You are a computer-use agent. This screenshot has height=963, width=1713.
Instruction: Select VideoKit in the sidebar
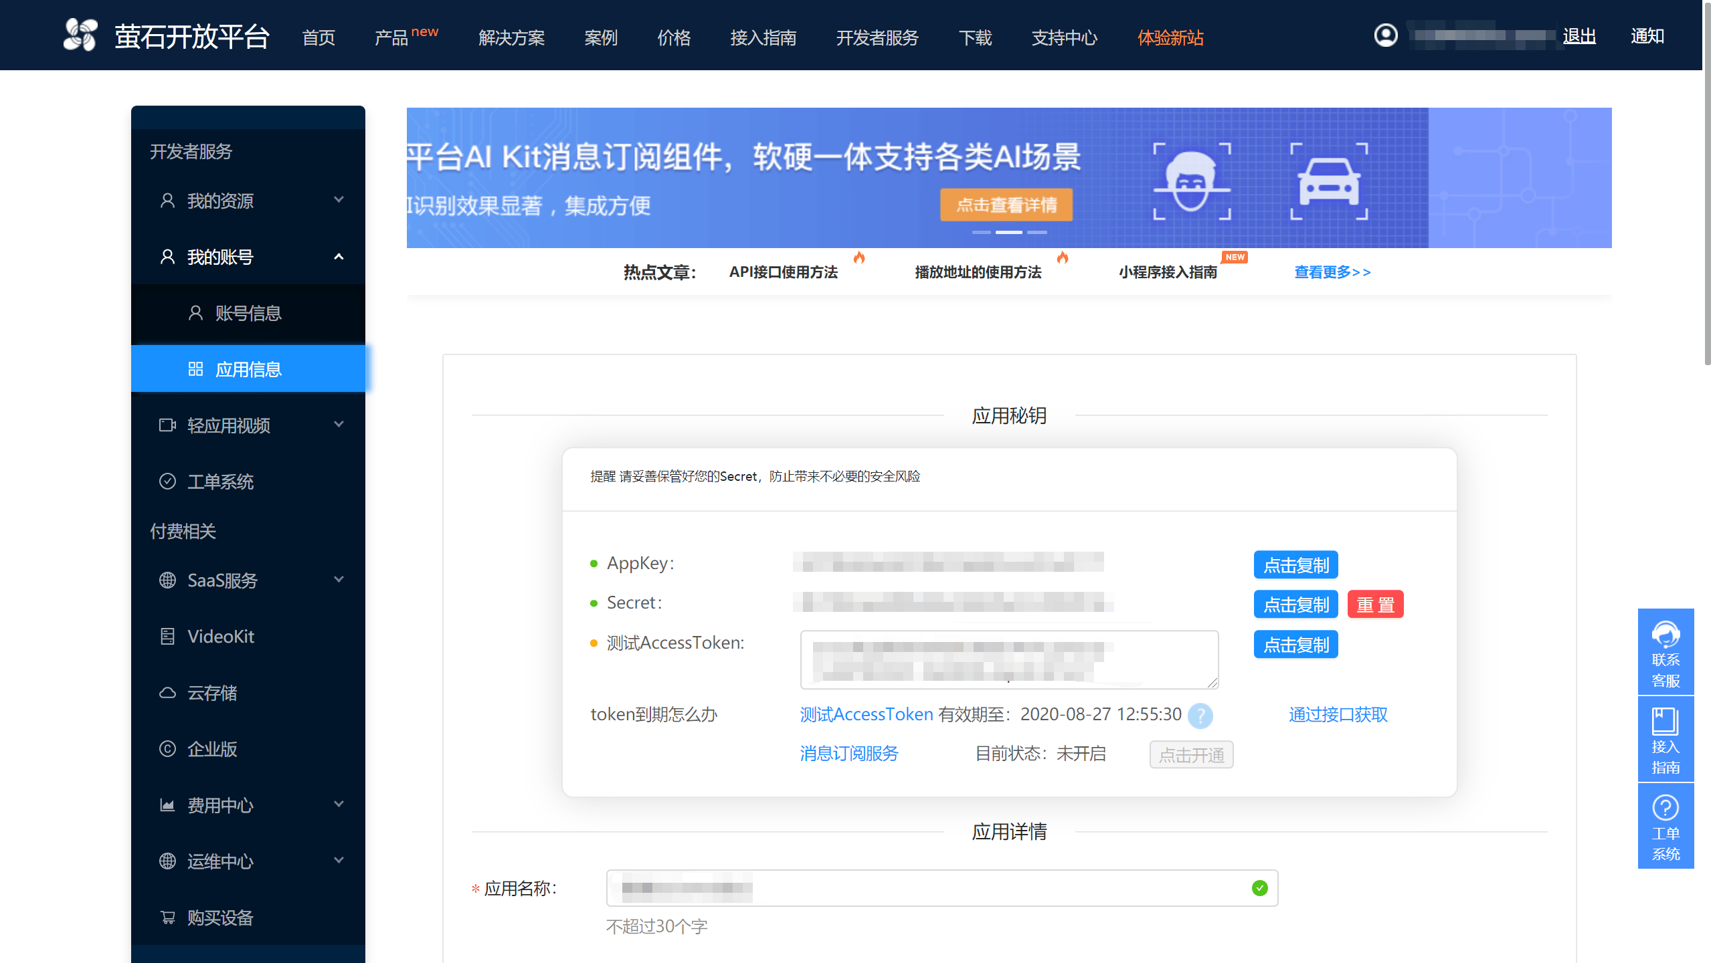[221, 636]
